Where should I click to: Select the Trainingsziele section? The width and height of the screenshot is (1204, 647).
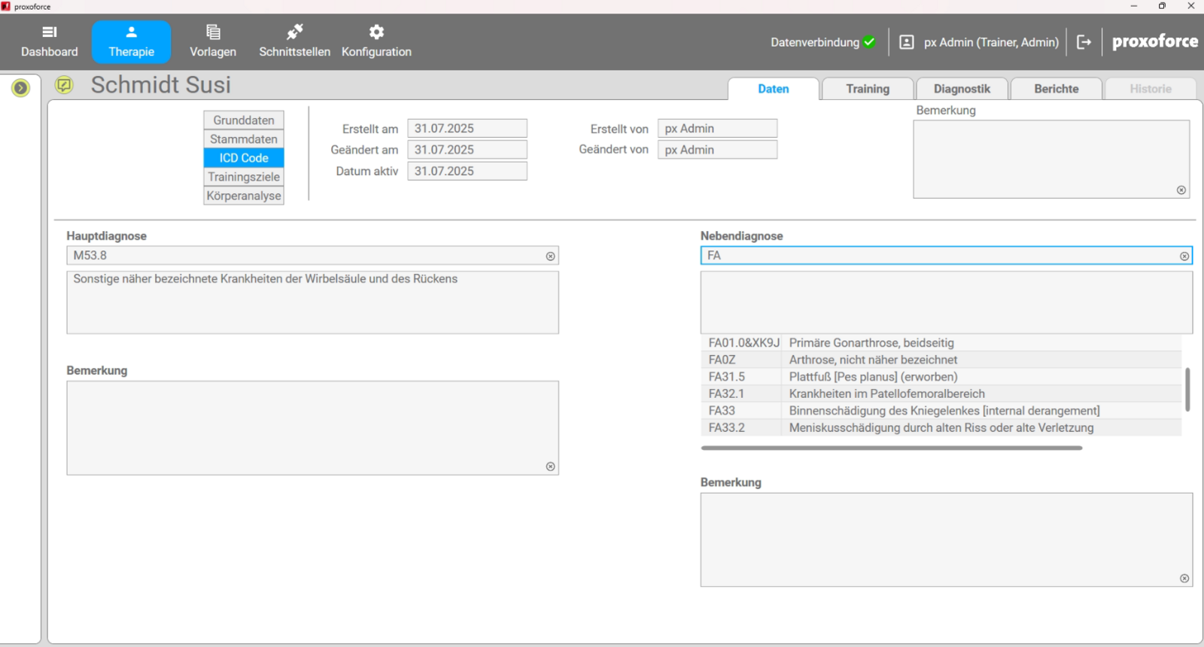[243, 177]
